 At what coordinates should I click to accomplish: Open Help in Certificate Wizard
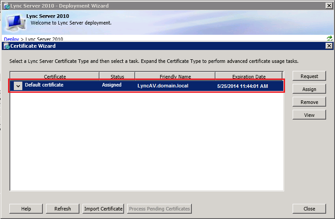pyautogui.click(x=26, y=209)
